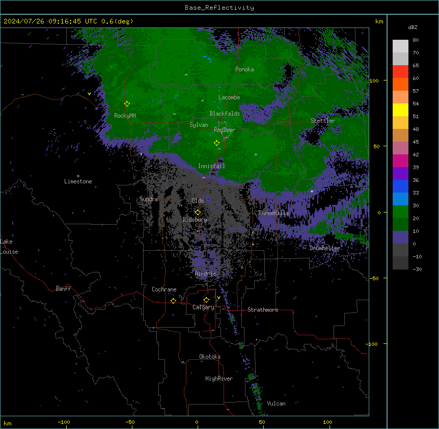
Task: Click the Blackfalds label on the map
Action: point(225,114)
